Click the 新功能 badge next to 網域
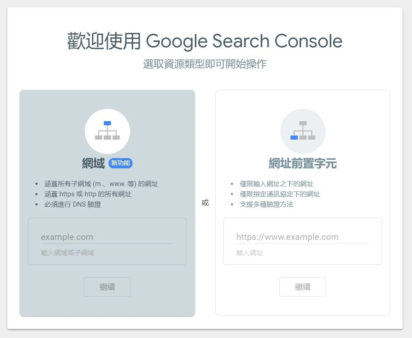Image resolution: width=412 pixels, height=338 pixels. click(120, 163)
